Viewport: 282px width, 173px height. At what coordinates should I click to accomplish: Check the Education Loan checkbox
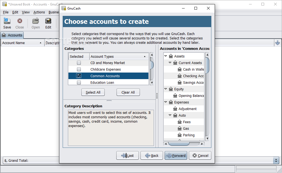[79, 82]
